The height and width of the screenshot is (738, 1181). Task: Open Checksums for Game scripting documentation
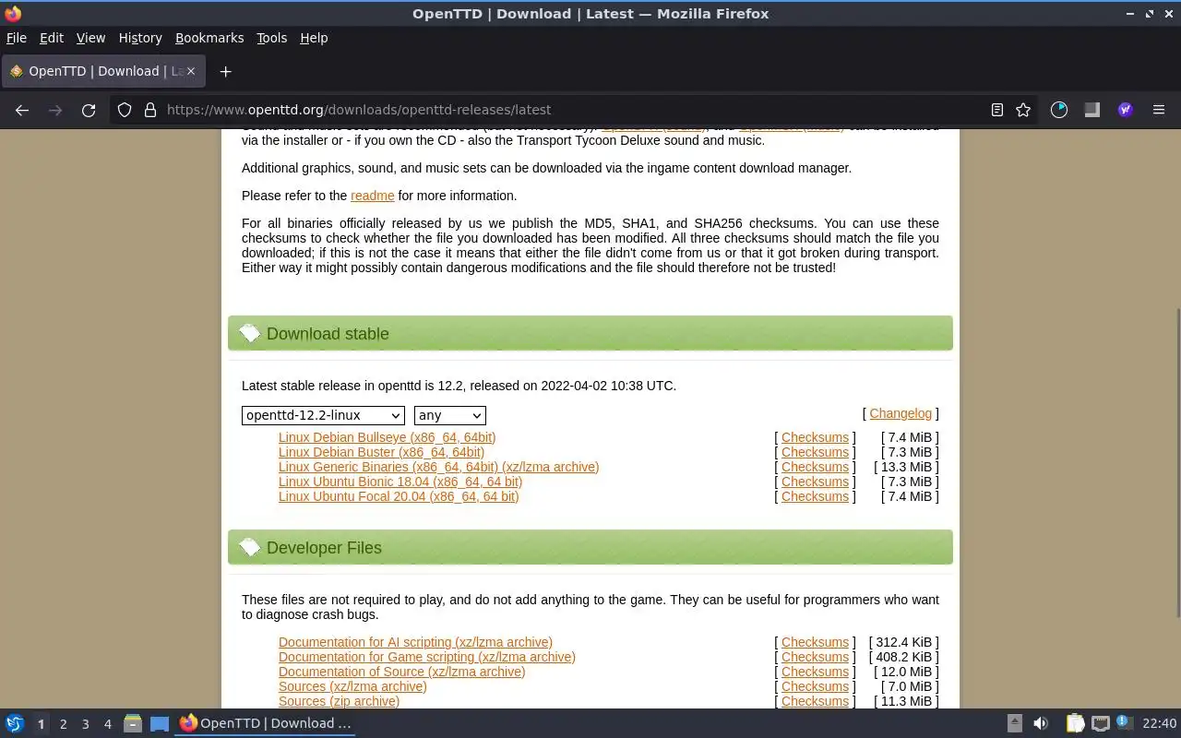tap(815, 657)
